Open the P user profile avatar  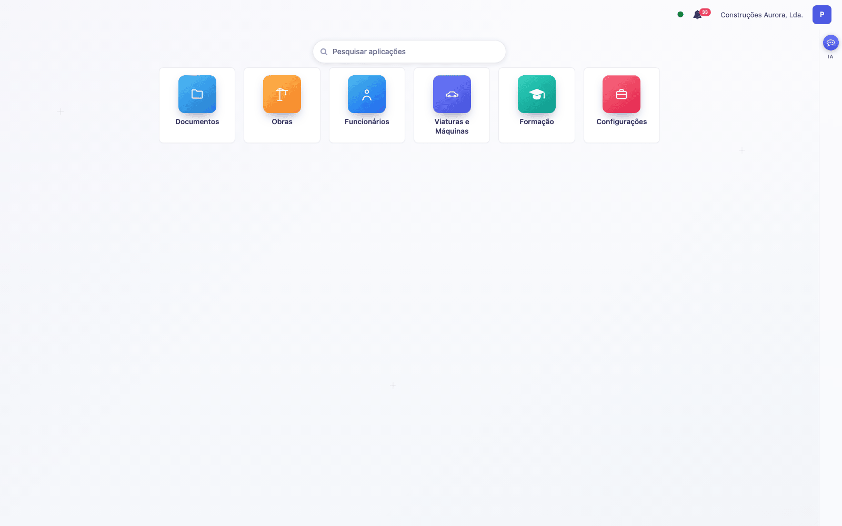point(822,15)
